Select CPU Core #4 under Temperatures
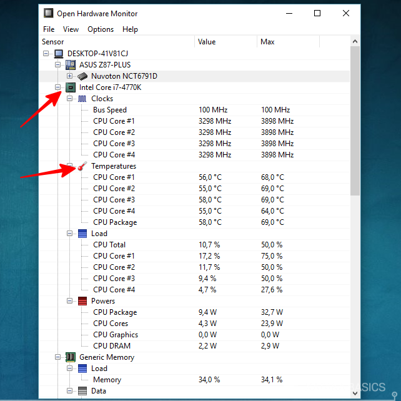Image resolution: width=401 pixels, height=401 pixels. pos(194,211)
